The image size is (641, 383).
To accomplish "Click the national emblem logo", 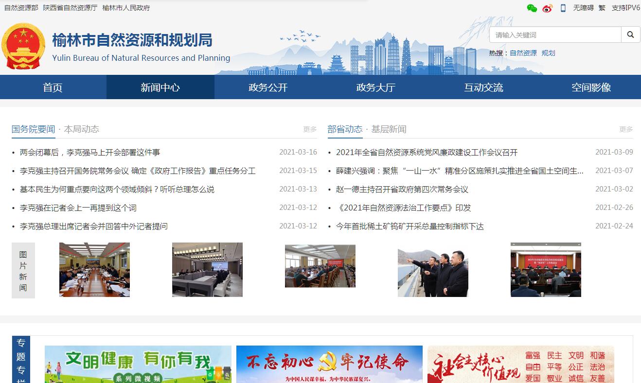I will [23, 47].
